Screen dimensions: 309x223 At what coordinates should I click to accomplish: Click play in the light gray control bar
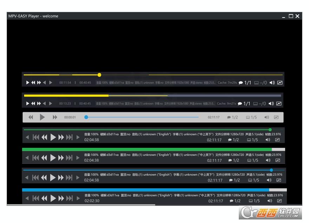[42, 117]
